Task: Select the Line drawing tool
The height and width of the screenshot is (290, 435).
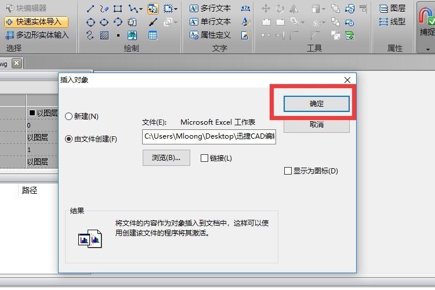Action: [90, 9]
